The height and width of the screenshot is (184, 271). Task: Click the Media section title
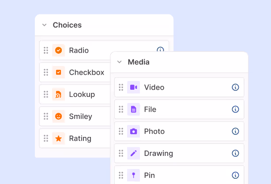139,62
